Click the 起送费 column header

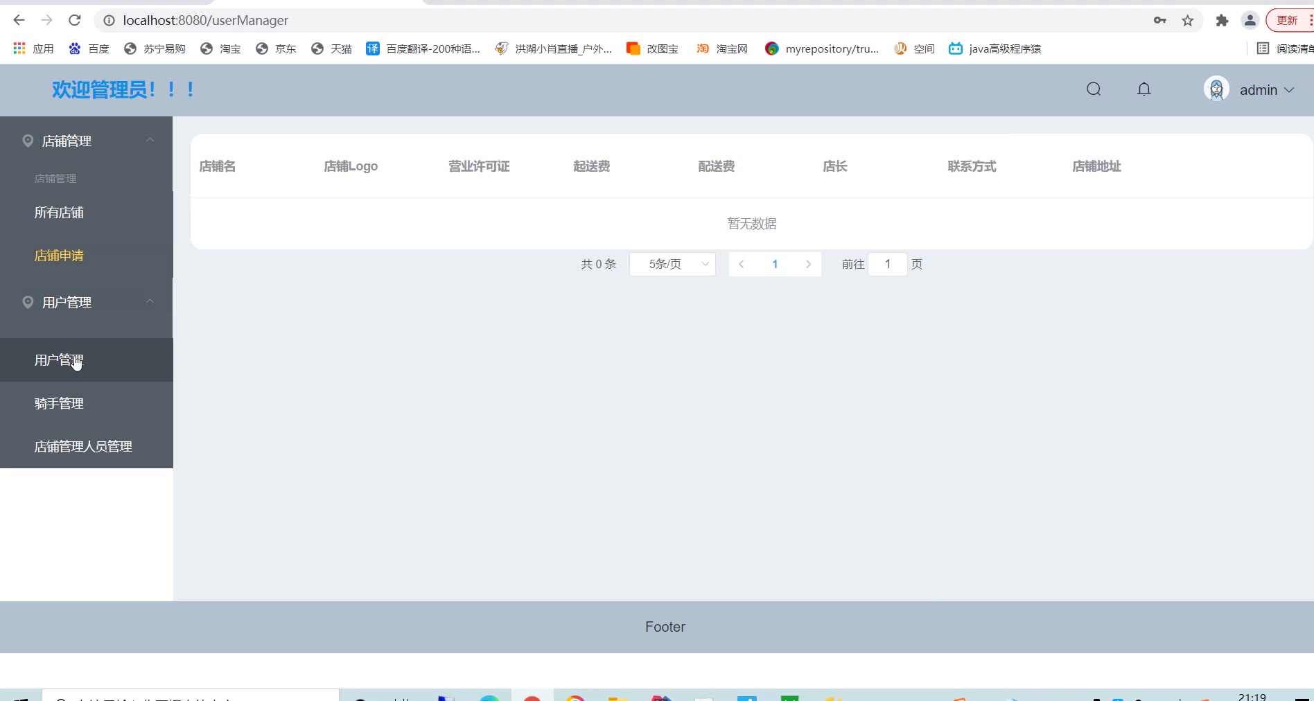(592, 166)
